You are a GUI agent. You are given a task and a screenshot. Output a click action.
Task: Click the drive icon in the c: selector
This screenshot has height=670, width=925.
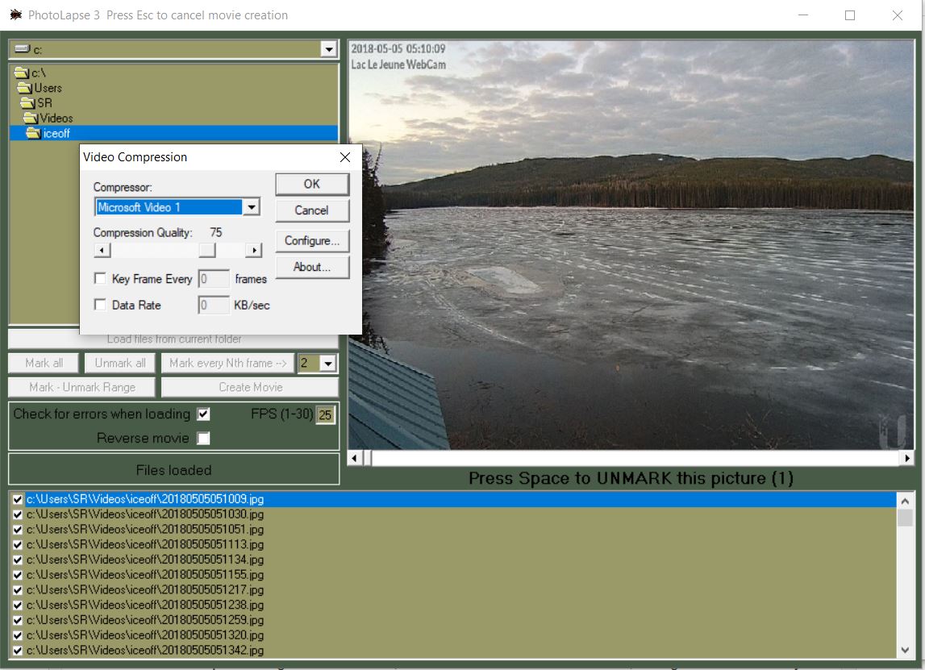(23, 49)
